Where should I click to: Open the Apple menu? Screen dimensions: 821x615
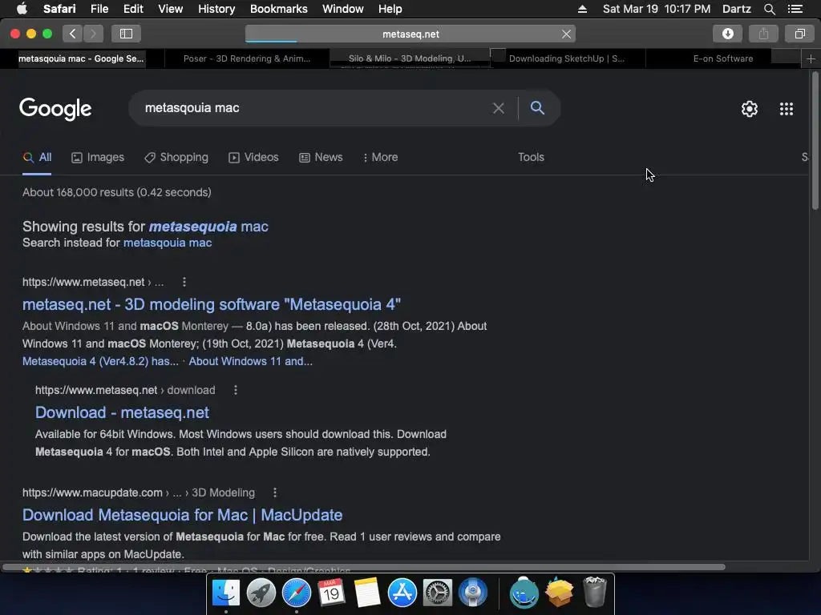click(x=22, y=9)
